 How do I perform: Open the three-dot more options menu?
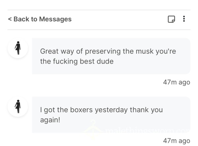tap(184, 19)
